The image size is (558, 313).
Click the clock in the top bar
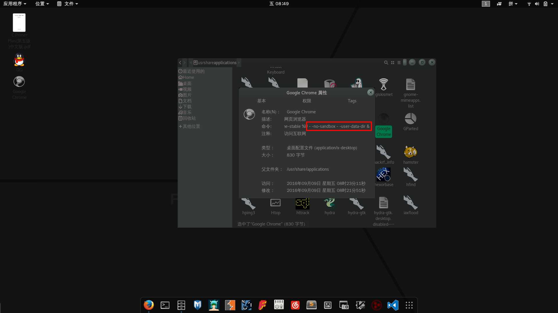[279, 4]
